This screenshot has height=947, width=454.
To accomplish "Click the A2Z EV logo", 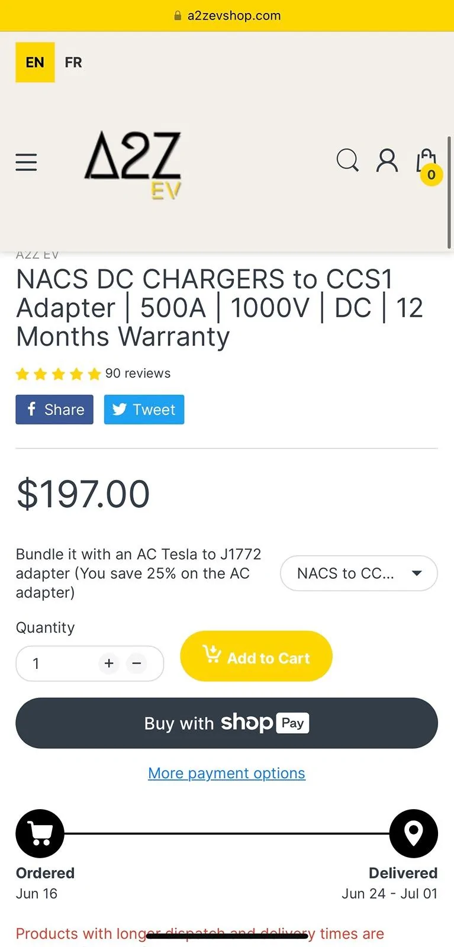I will pyautogui.click(x=133, y=163).
